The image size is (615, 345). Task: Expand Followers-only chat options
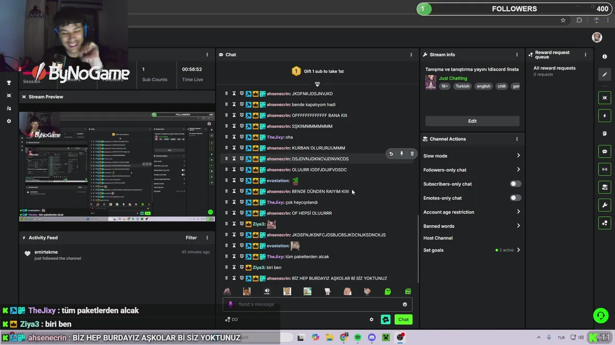click(518, 170)
